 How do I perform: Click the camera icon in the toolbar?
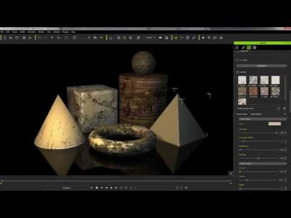tap(160, 38)
